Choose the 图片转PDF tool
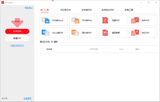 [83, 33]
